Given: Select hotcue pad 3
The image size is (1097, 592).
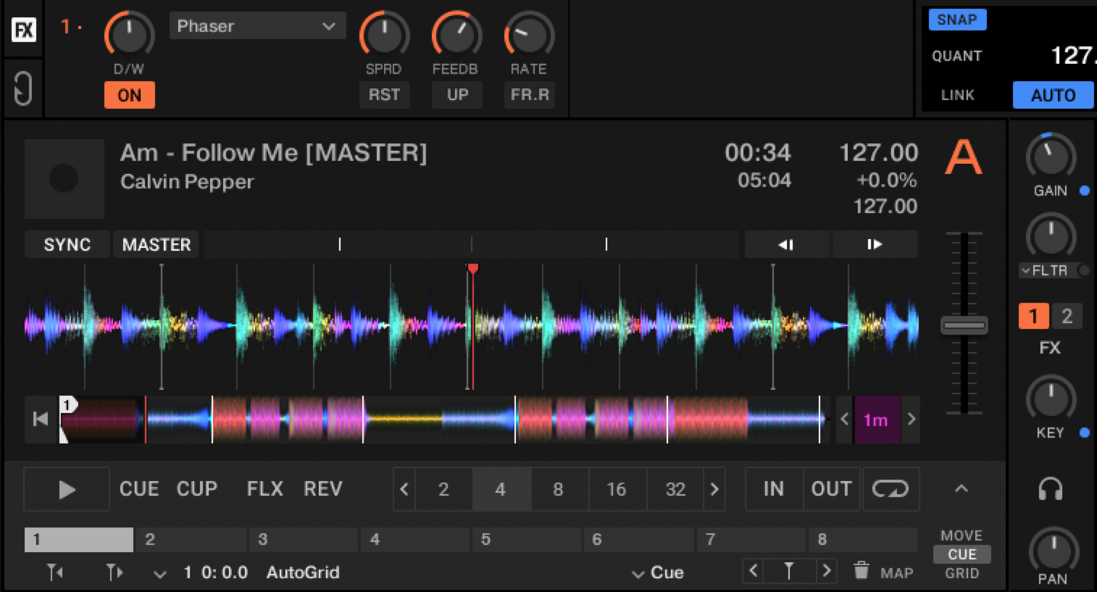Looking at the screenshot, I should point(303,539).
